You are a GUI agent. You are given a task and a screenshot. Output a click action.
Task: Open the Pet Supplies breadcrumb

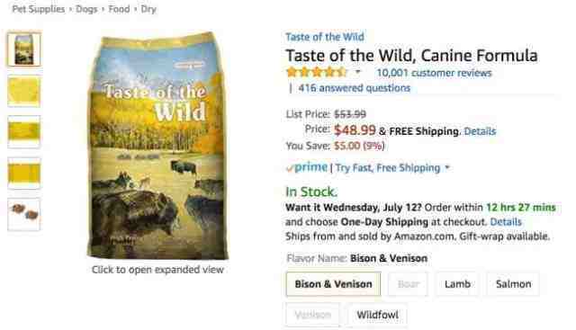click(38, 9)
